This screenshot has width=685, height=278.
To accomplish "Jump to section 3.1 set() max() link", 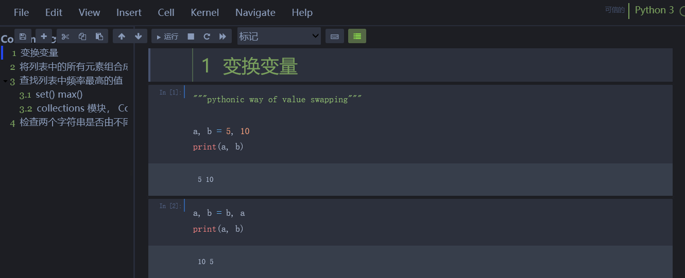I will pos(59,95).
